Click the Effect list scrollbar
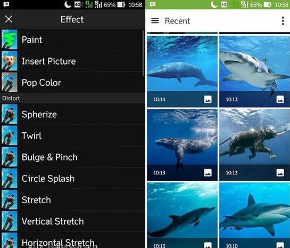The width and height of the screenshot is (290, 248). tap(143, 53)
